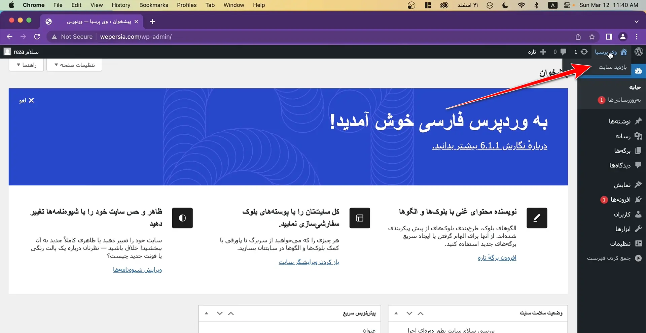Click the سلام reza account greeting
Viewport: 646px width, 333px height.
pos(26,52)
